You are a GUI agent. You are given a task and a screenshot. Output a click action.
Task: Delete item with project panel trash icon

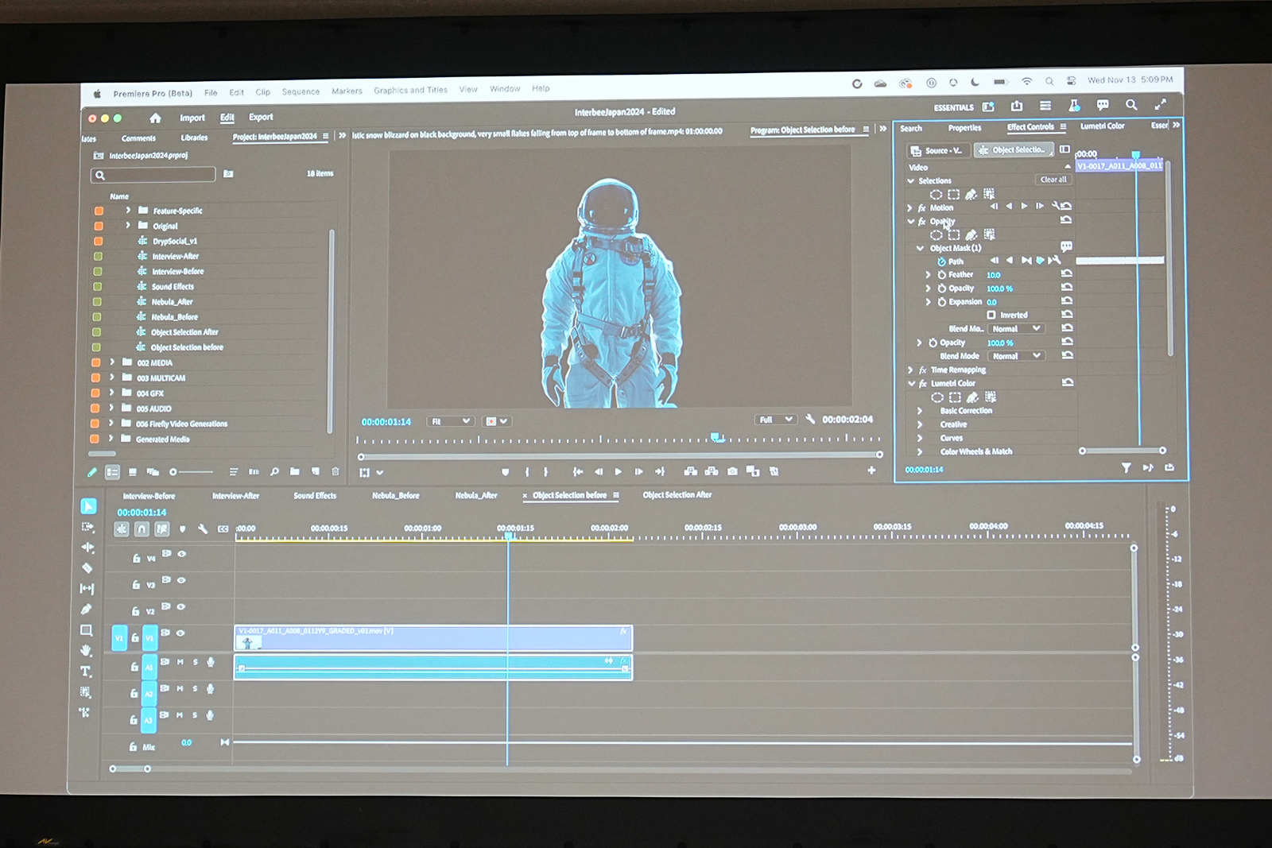(335, 471)
